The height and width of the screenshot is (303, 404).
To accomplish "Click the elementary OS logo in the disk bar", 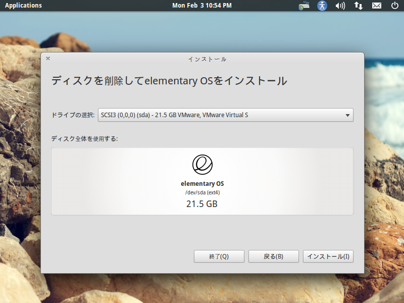I will 203,165.
